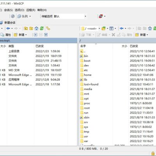Expand remote panel back history arrow
Screen dimensions: 156x156
pos(126,28)
